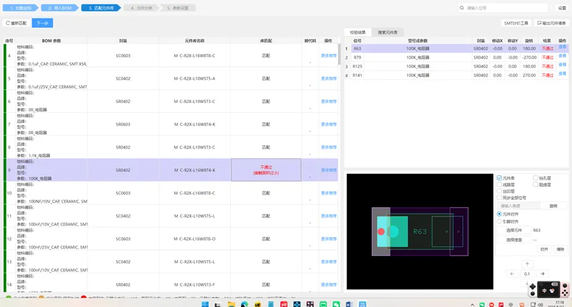The height and width of the screenshot is (307, 572).
Task: Switch to 搜索元件库 tab
Action: 388,32
